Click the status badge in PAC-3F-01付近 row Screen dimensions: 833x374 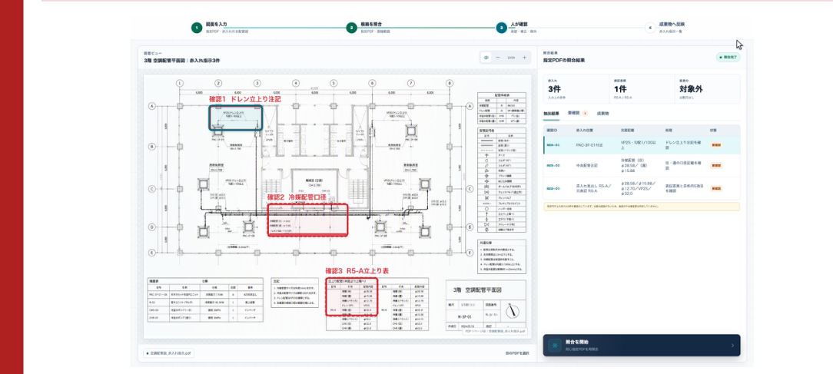(x=717, y=144)
